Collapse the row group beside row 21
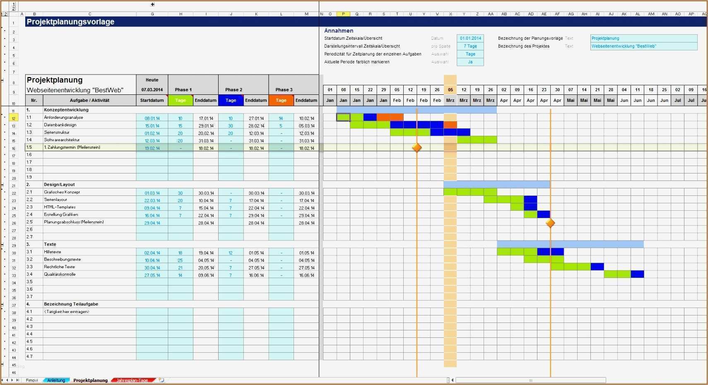708x385 pixels. point(2,185)
